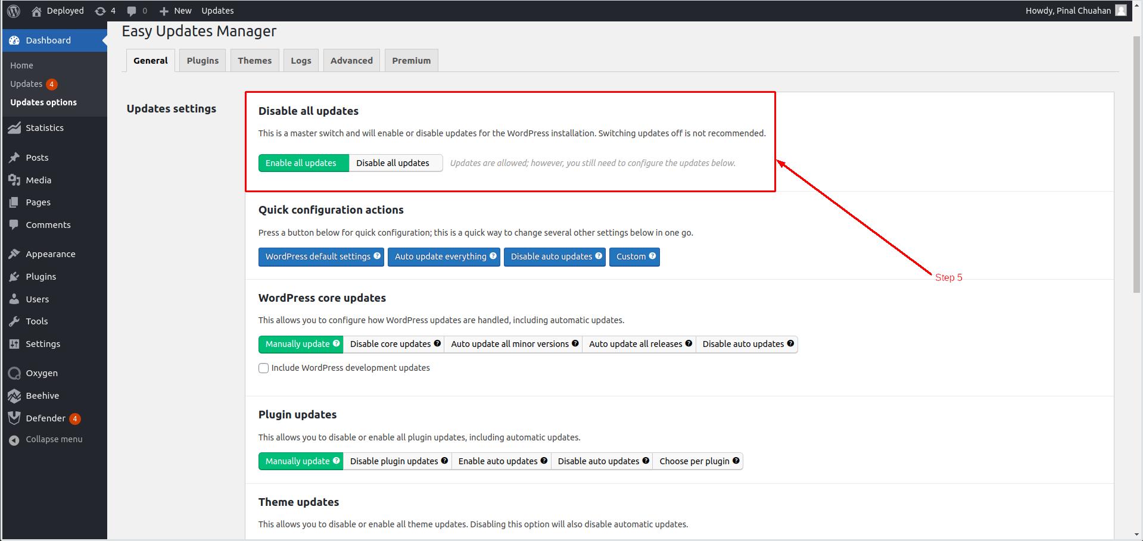
Task: Select Disable core updates option
Action: [x=394, y=344]
